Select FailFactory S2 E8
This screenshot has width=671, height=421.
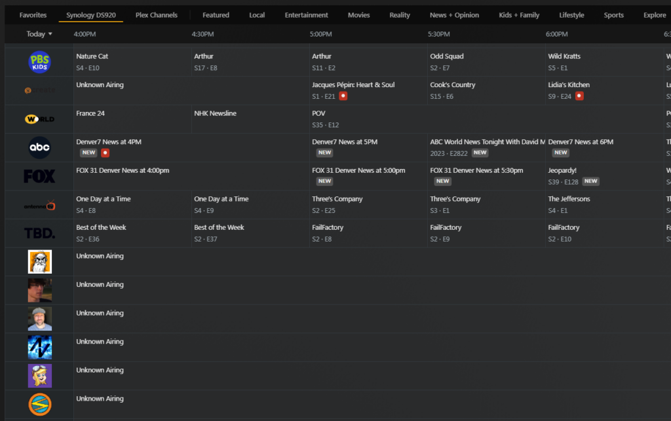pyautogui.click(x=368, y=233)
